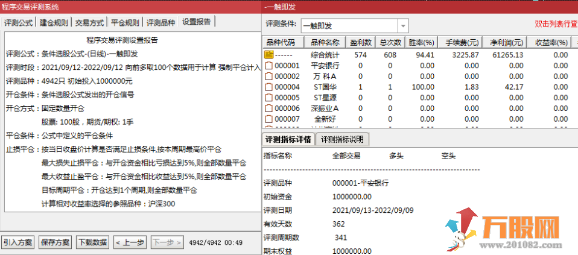Select the 深振业A row name
This screenshot has height=255, width=578.
325,109
